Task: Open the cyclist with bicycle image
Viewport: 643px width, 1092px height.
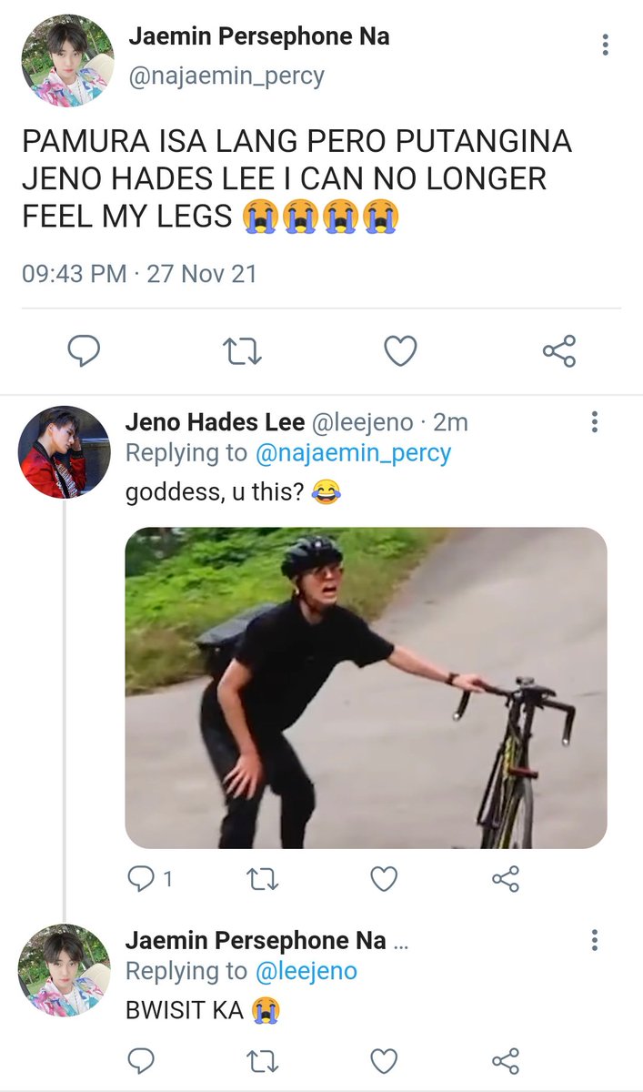Action: (366, 688)
